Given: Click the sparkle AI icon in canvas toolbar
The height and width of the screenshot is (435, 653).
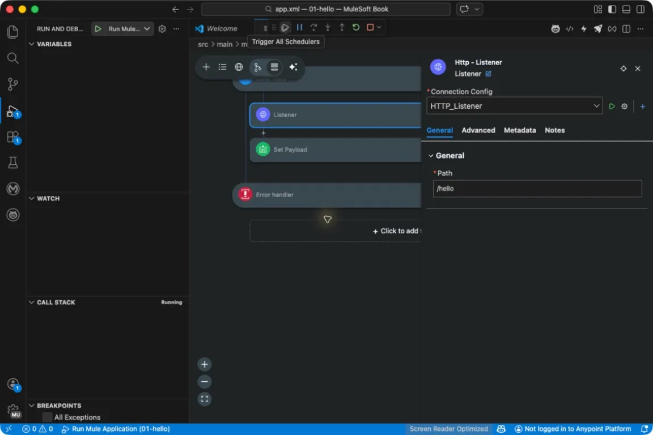Looking at the screenshot, I should point(293,67).
